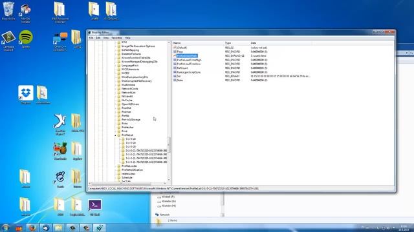The height and width of the screenshot is (232, 414).
Task: Collapse the ProfileList tree node
Action: pos(116,135)
